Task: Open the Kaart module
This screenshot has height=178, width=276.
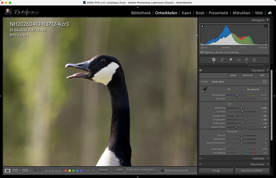Action: pos(186,13)
